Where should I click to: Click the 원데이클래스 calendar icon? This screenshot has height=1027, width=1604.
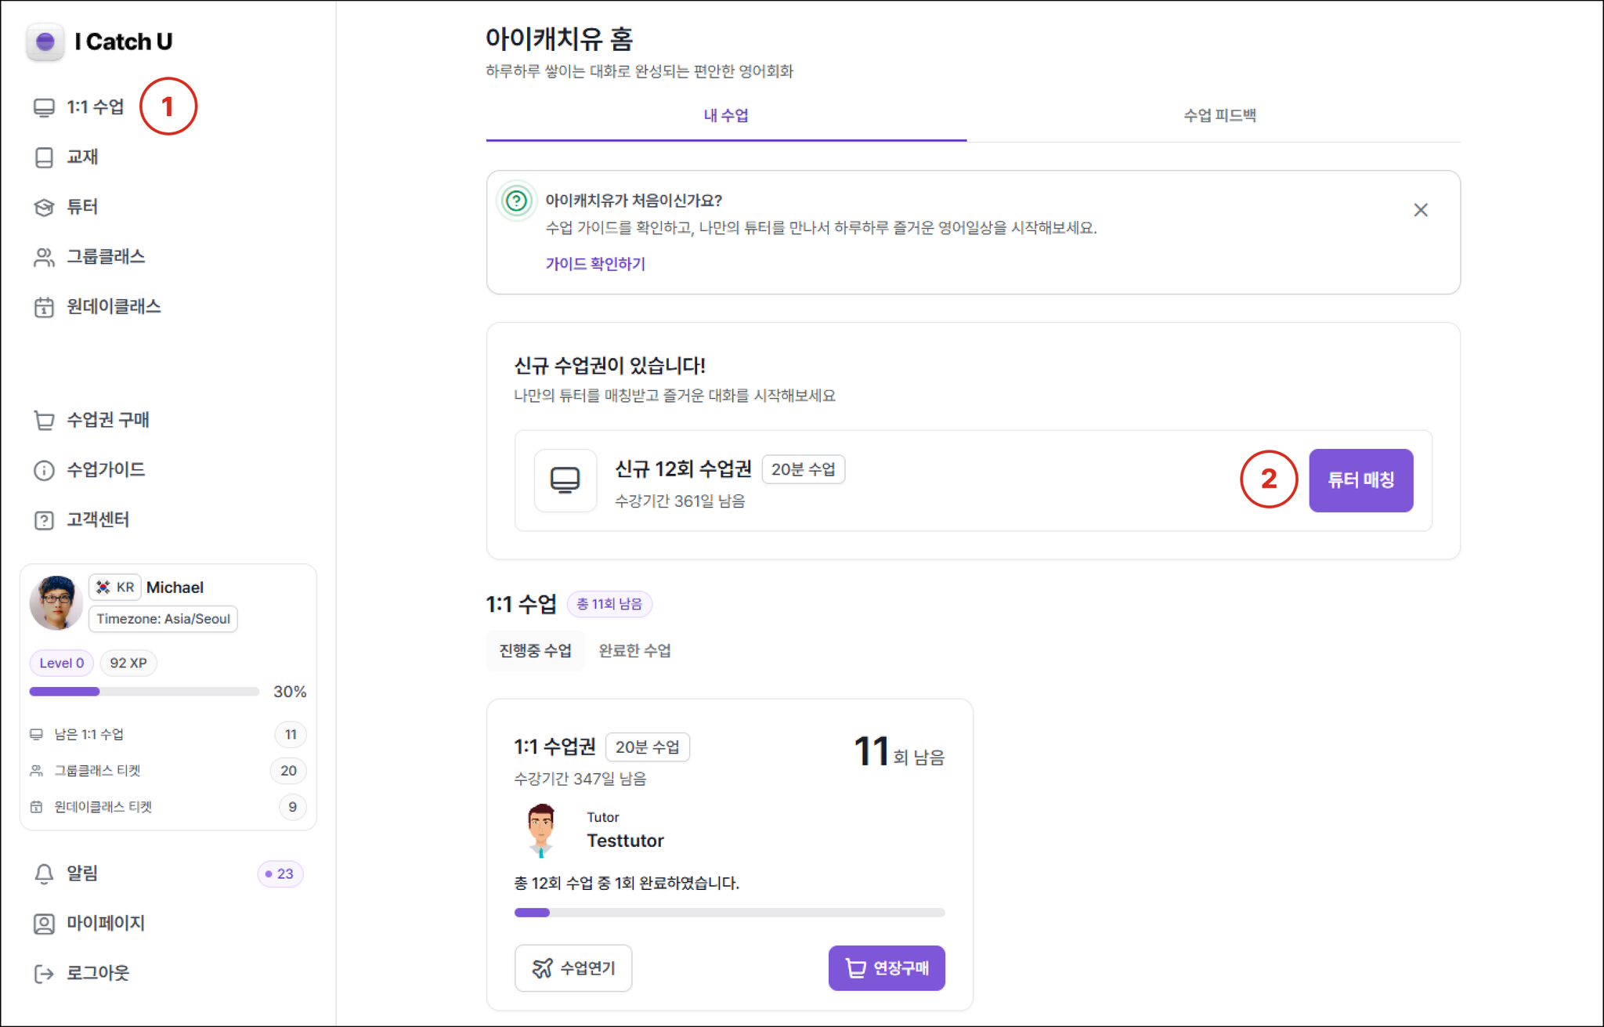[44, 307]
